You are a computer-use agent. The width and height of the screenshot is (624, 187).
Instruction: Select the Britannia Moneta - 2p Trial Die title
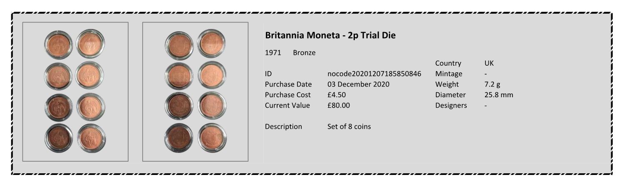[330, 35]
